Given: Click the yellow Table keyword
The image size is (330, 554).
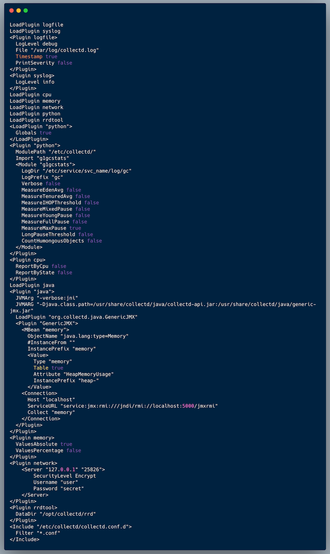Looking at the screenshot, I should [x=41, y=368].
